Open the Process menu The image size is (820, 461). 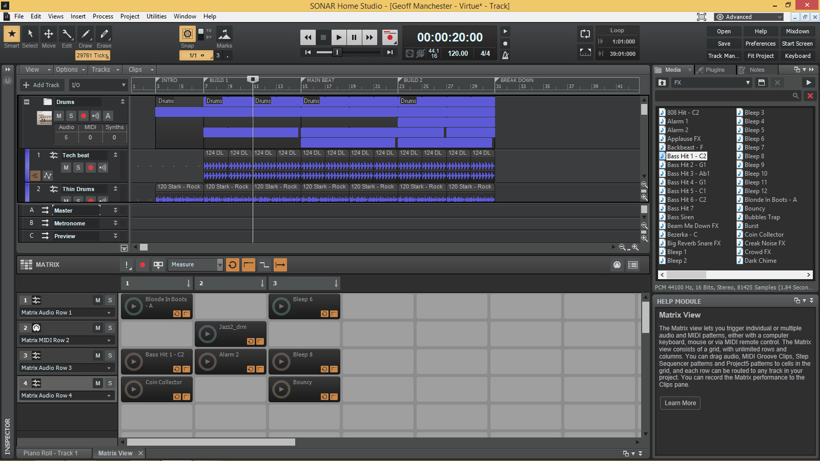103,16
